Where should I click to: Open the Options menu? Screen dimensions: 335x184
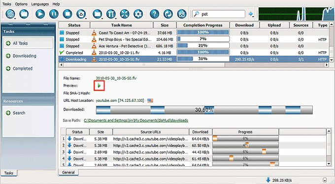[21, 4]
